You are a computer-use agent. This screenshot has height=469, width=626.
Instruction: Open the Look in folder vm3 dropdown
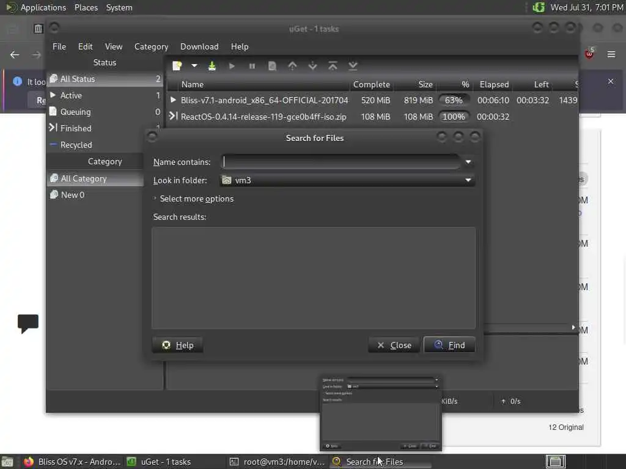point(347,180)
